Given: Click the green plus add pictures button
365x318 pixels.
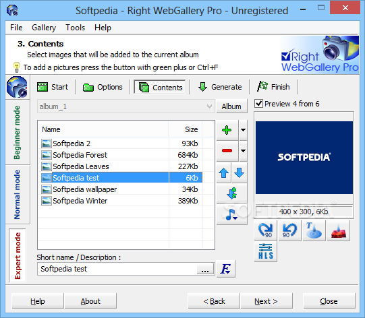Looking at the screenshot, I should (227, 130).
